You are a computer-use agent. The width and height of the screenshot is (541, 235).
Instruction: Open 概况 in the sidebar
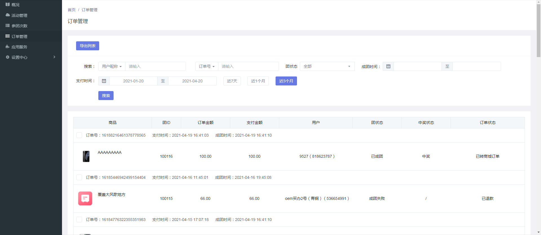point(31,4)
